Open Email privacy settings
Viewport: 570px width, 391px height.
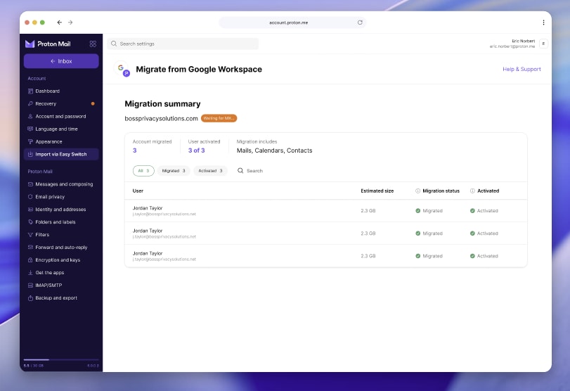(x=61, y=197)
